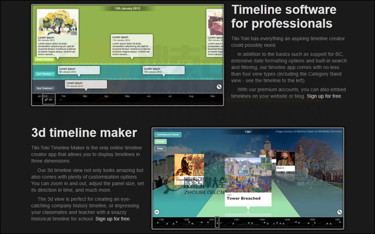Jump to Jun on the month scrubber

coord(149,96)
